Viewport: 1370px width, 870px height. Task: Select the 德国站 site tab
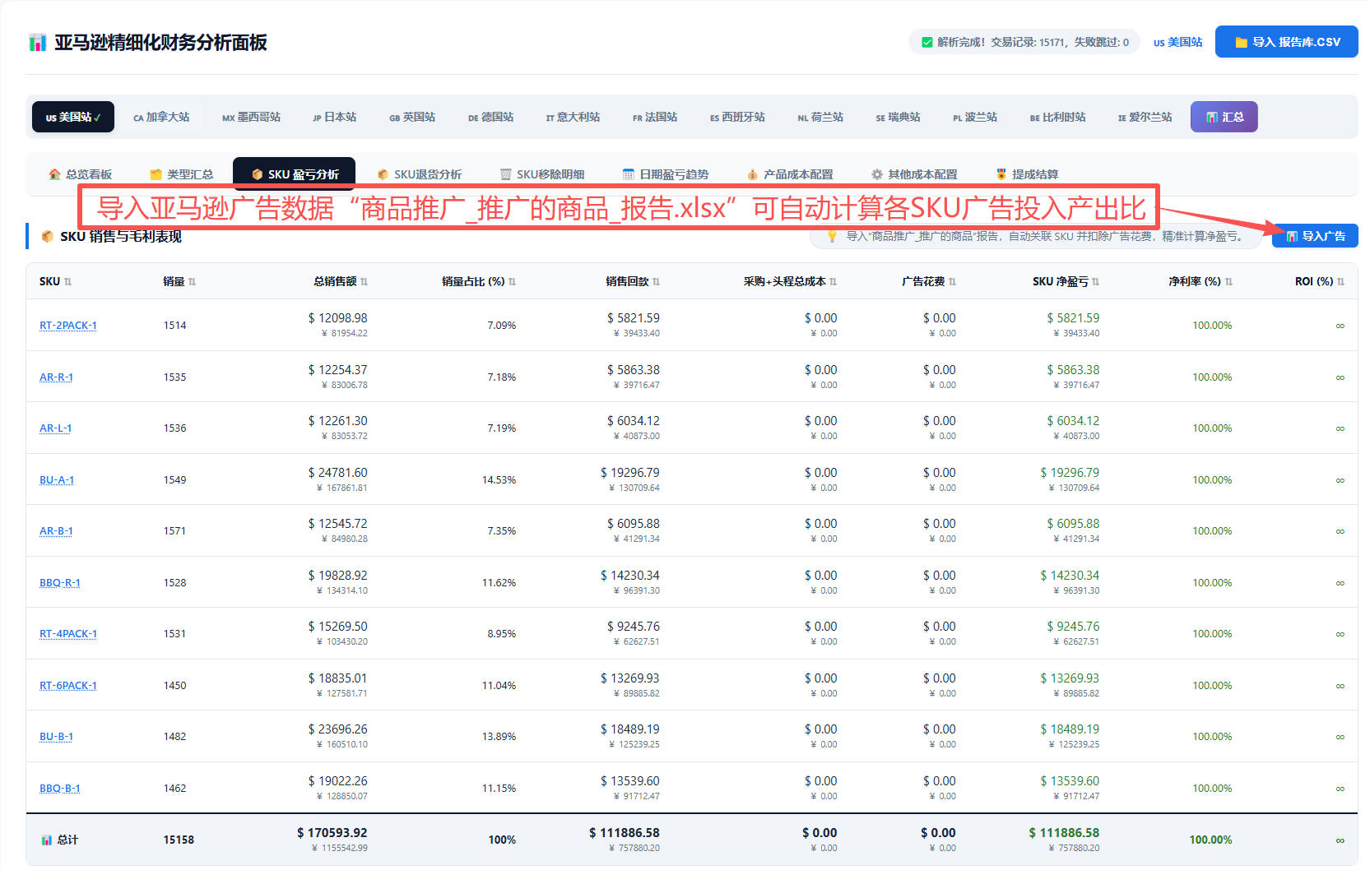tap(490, 117)
